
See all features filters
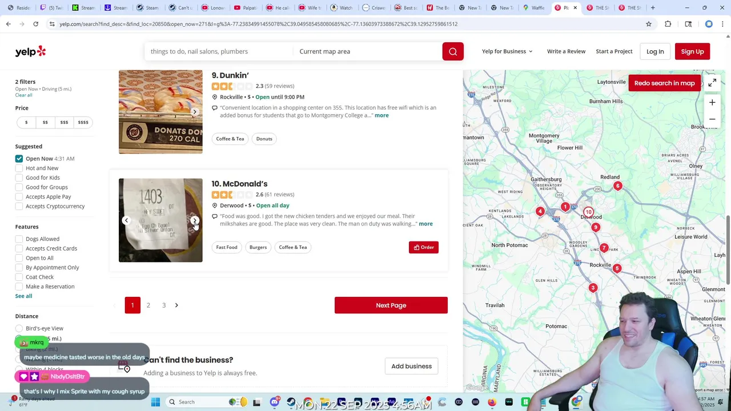[x=24, y=296]
